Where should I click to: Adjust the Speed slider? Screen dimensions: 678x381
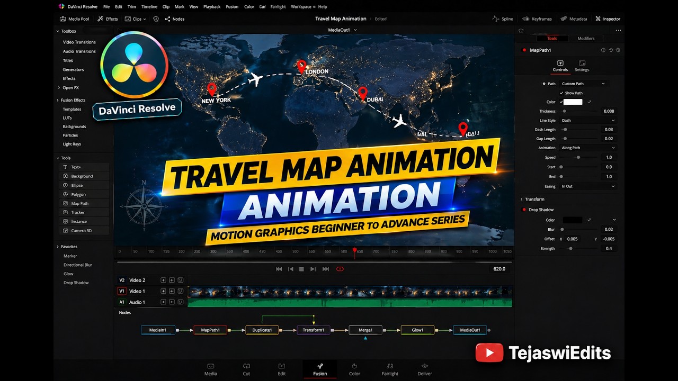point(578,158)
